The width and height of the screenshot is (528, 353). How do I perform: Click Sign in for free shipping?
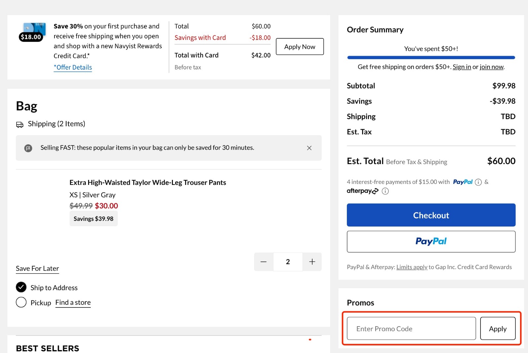tap(462, 67)
